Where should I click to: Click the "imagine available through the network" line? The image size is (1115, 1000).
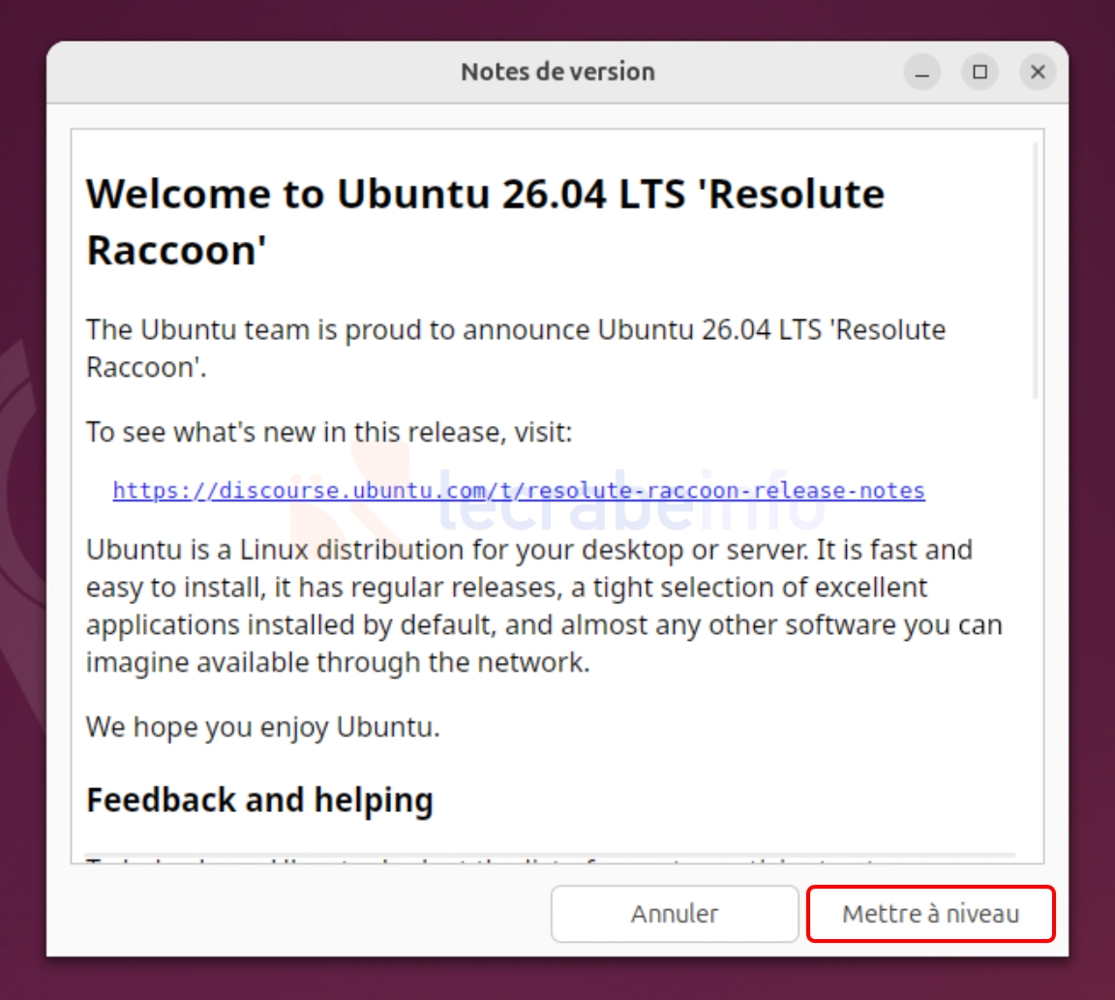pyautogui.click(x=338, y=662)
